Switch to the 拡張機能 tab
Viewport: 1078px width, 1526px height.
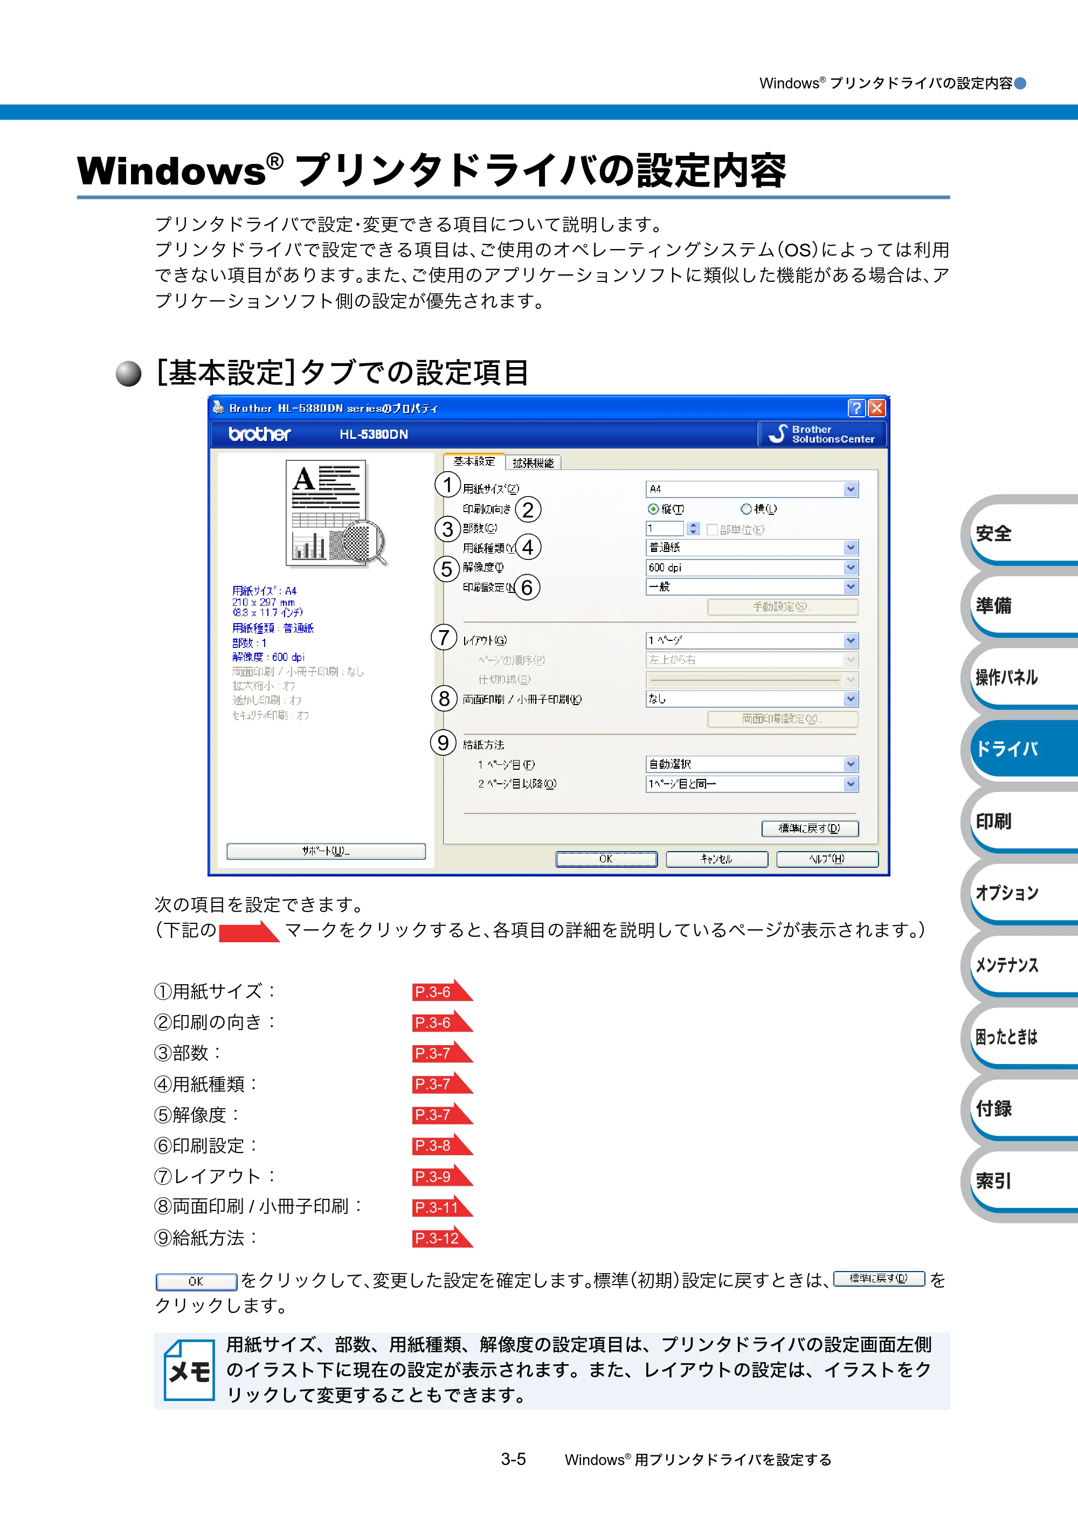[x=533, y=462]
